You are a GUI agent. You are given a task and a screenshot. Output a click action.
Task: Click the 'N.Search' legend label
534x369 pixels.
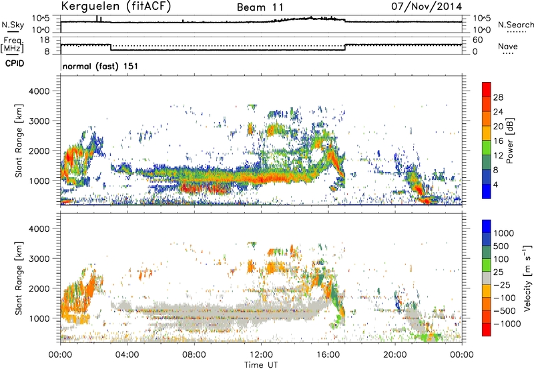pyautogui.click(x=515, y=25)
